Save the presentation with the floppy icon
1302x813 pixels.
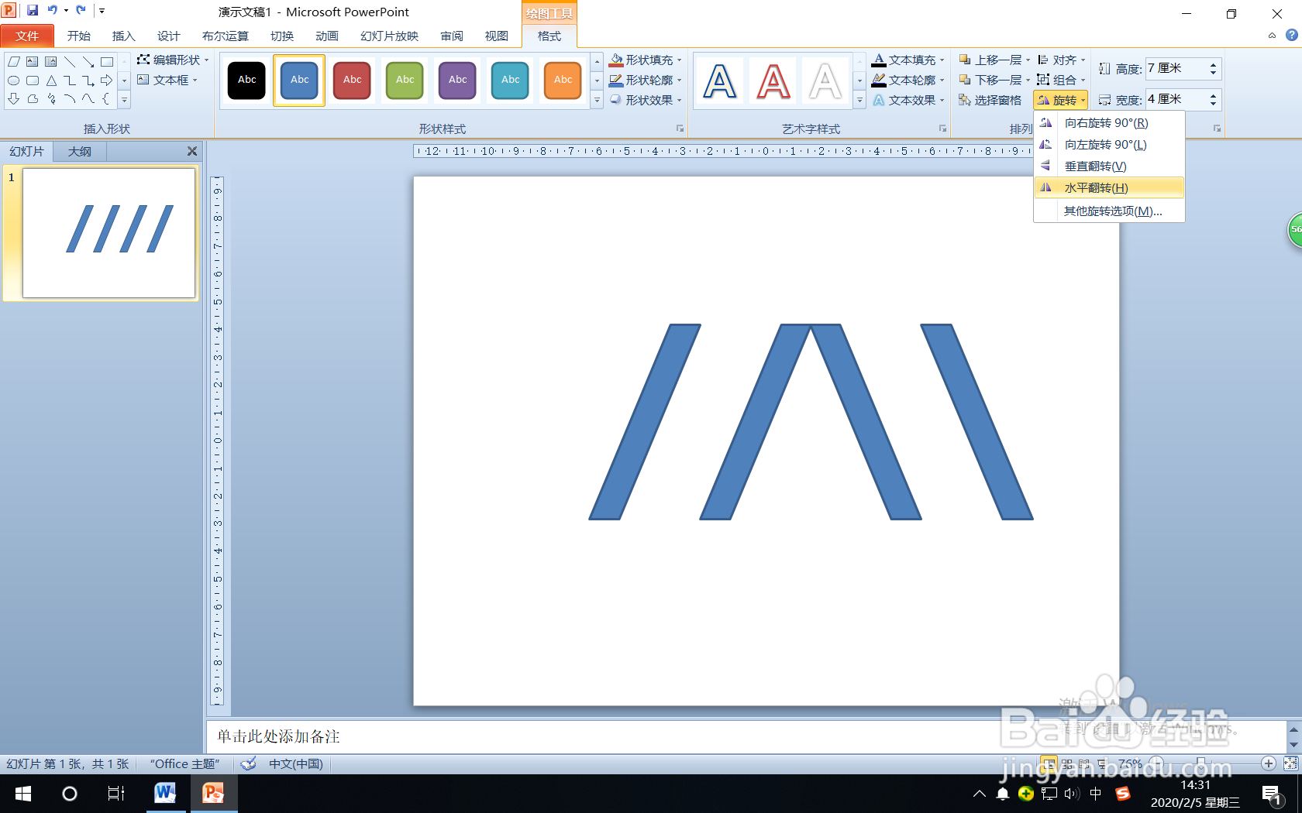pyautogui.click(x=33, y=11)
